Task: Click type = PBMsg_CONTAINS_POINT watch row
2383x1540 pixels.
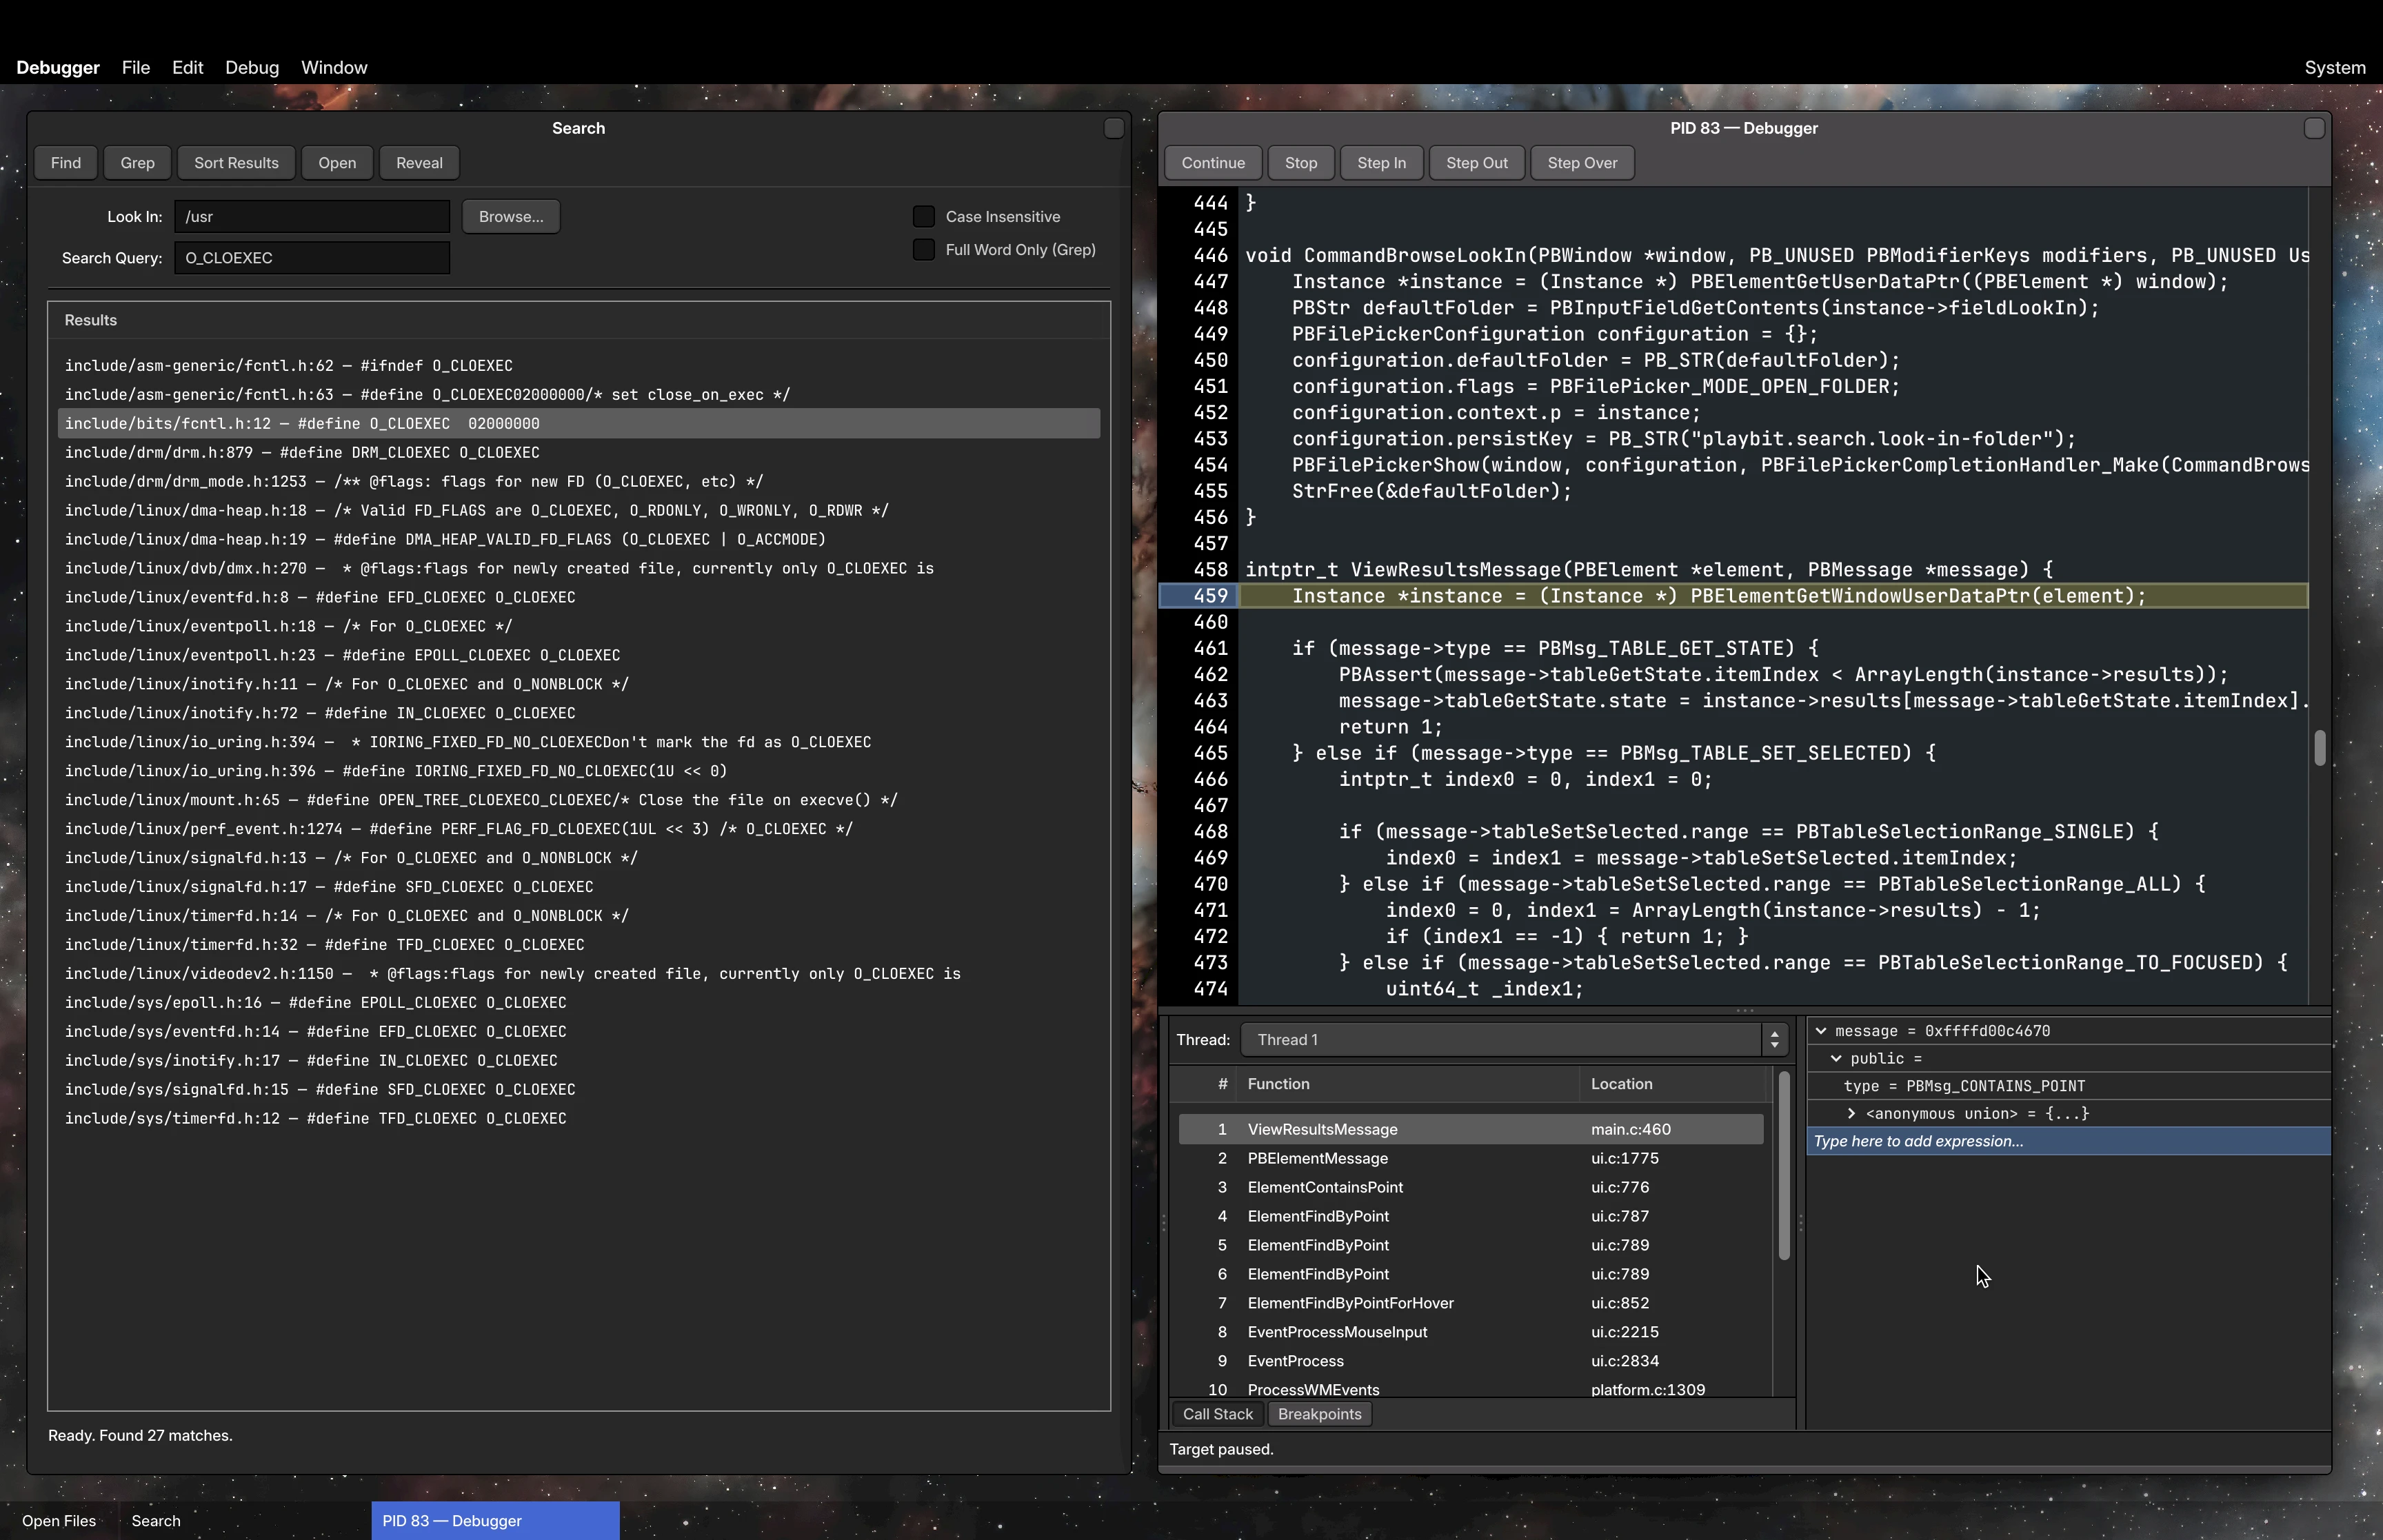Action: [x=2069, y=1087]
